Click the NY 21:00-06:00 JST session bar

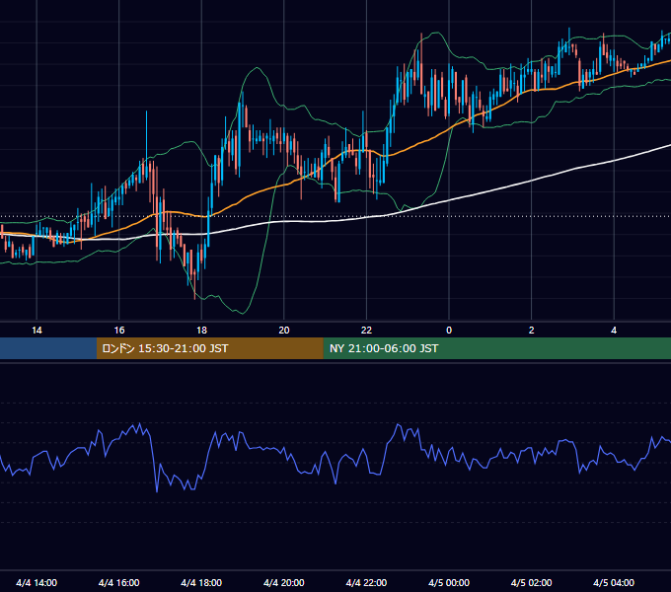[496, 348]
